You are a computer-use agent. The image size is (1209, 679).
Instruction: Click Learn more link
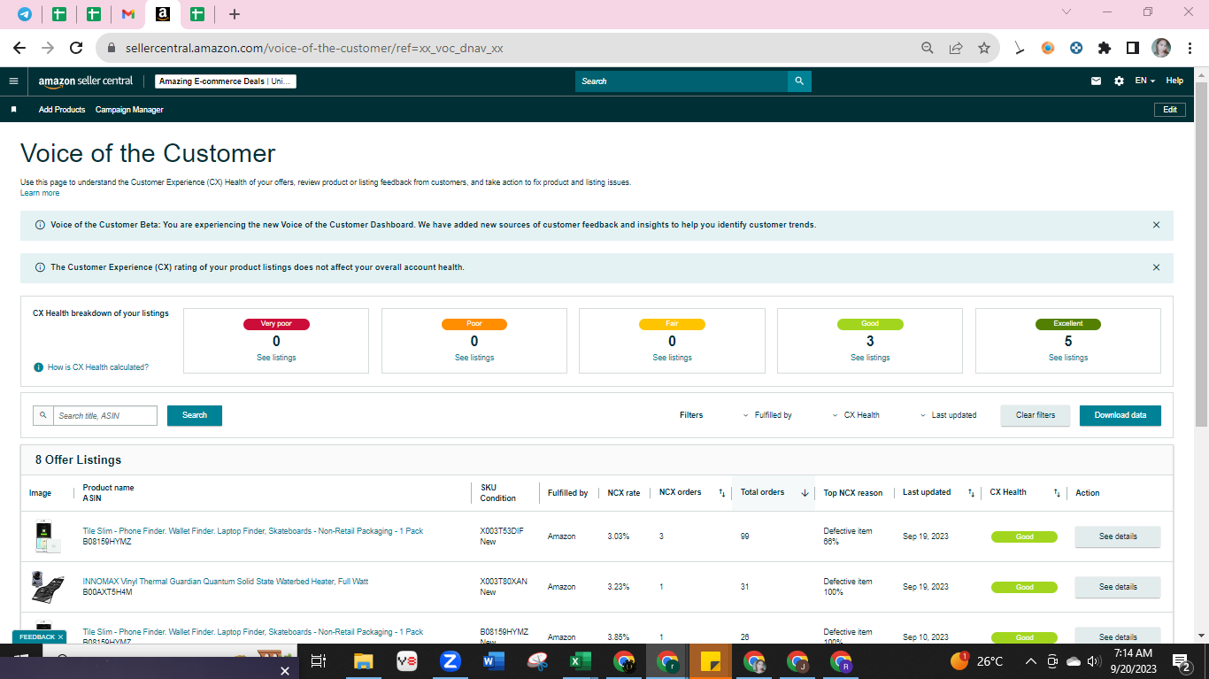[x=40, y=193]
